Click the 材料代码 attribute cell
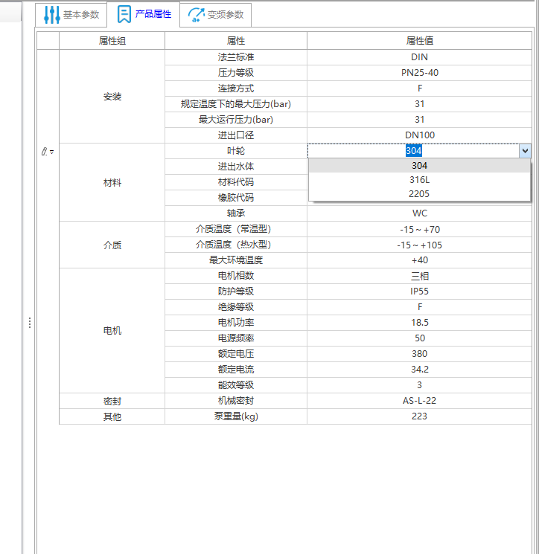This screenshot has height=554, width=539. pyautogui.click(x=236, y=182)
